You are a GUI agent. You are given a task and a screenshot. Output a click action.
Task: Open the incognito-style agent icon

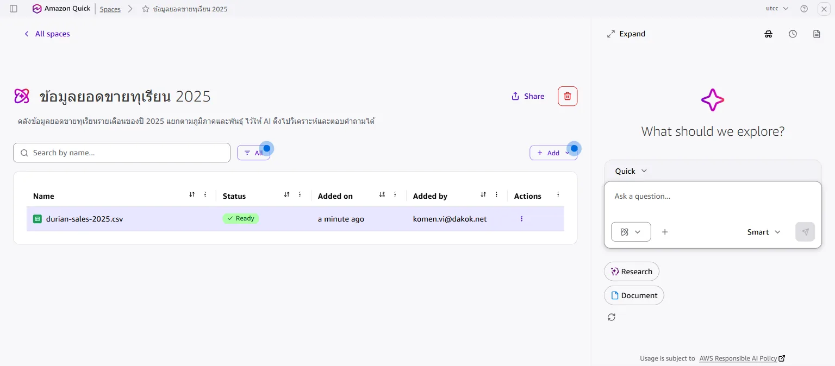[x=769, y=34]
